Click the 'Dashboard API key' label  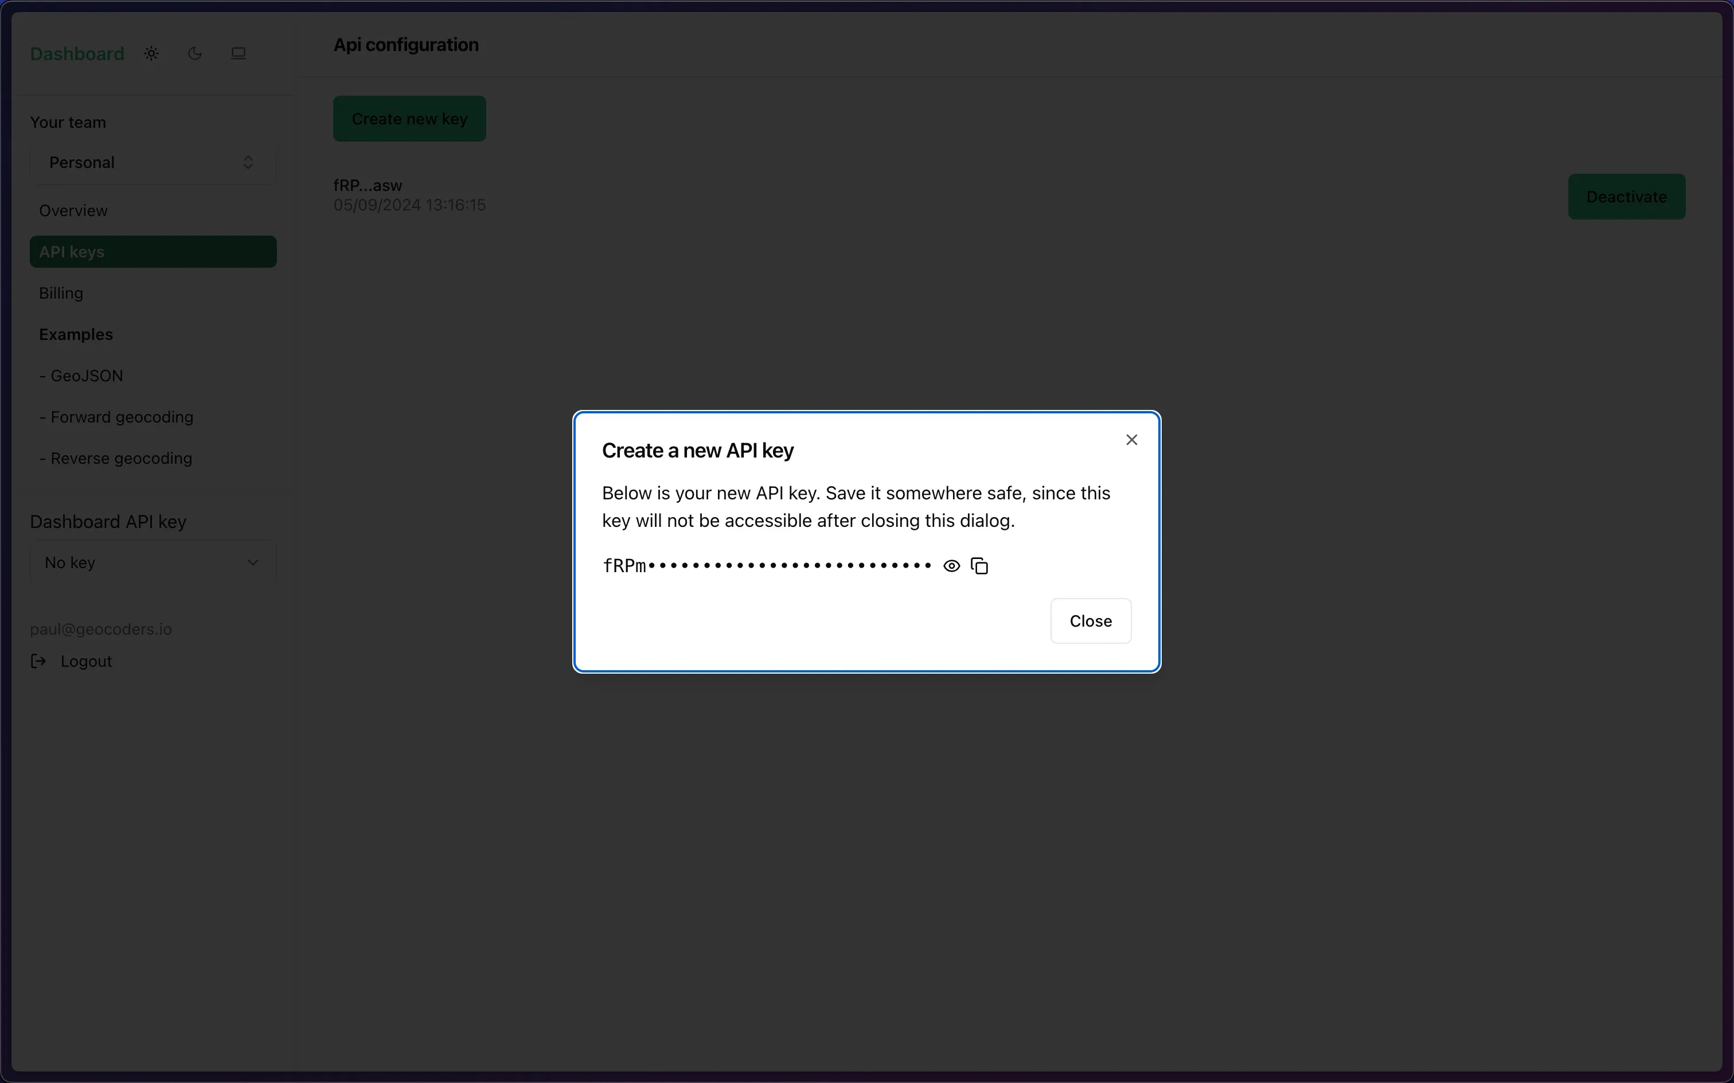tap(108, 522)
